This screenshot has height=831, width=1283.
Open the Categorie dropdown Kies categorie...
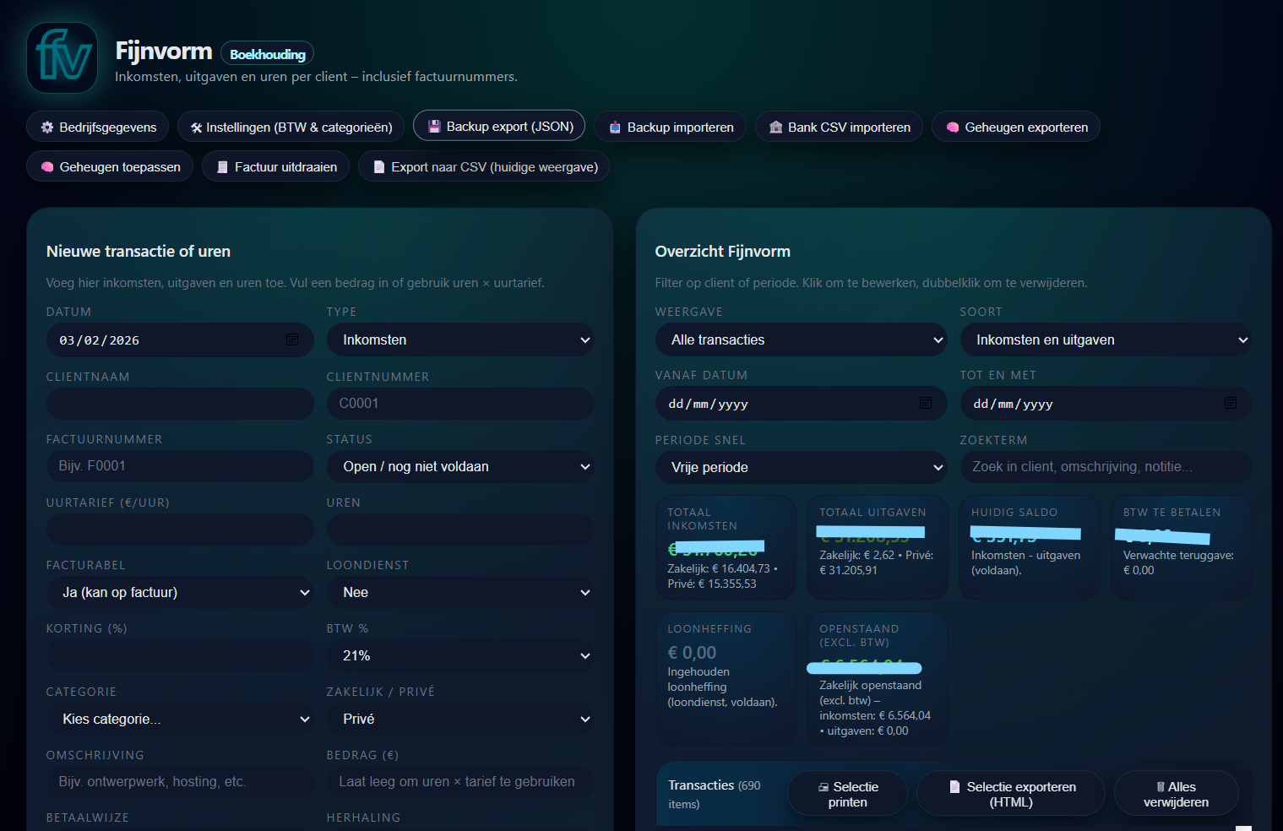click(x=180, y=719)
